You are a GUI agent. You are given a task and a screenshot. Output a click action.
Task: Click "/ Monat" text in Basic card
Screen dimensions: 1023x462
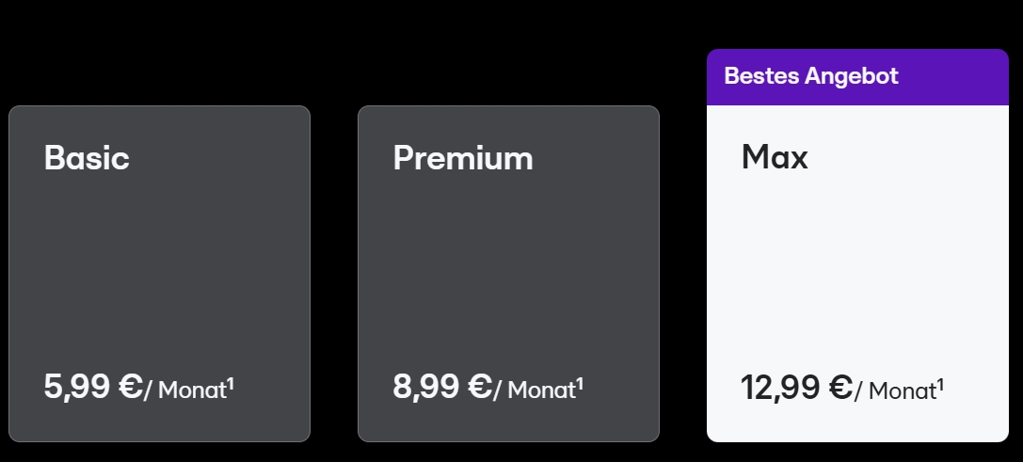(x=185, y=390)
